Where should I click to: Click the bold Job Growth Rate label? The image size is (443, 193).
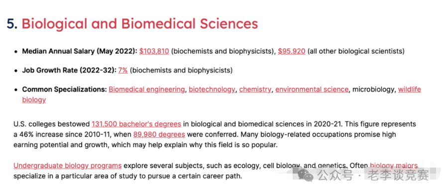tap(69, 70)
